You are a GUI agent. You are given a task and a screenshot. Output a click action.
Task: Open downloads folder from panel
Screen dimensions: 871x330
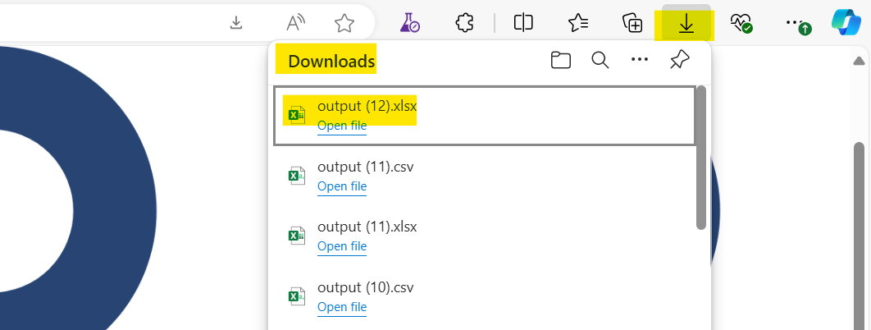pos(561,60)
